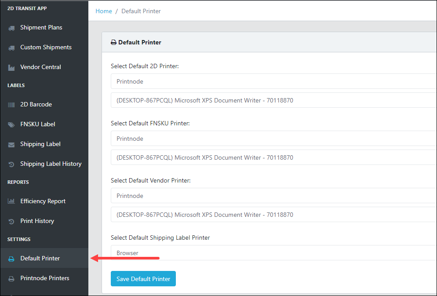The height and width of the screenshot is (296, 437).
Task: Open the Default FNSKU Printer type dropdown
Action: tap(274, 139)
